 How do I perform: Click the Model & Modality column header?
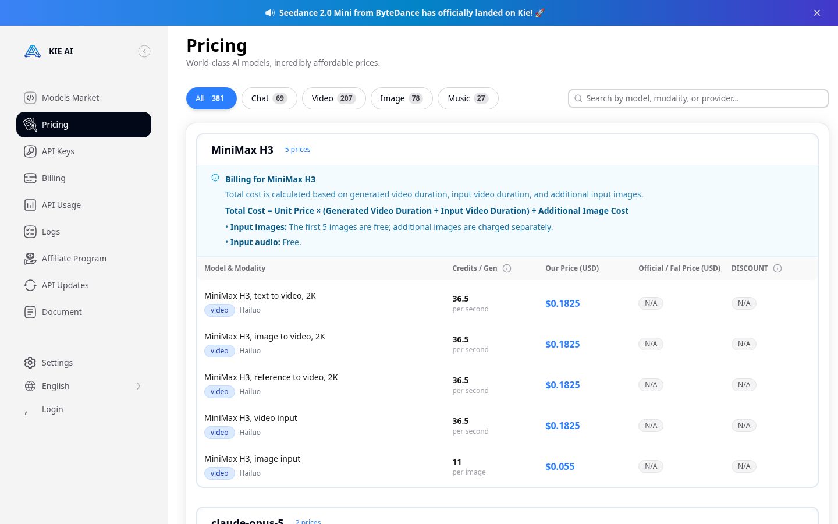click(x=235, y=268)
